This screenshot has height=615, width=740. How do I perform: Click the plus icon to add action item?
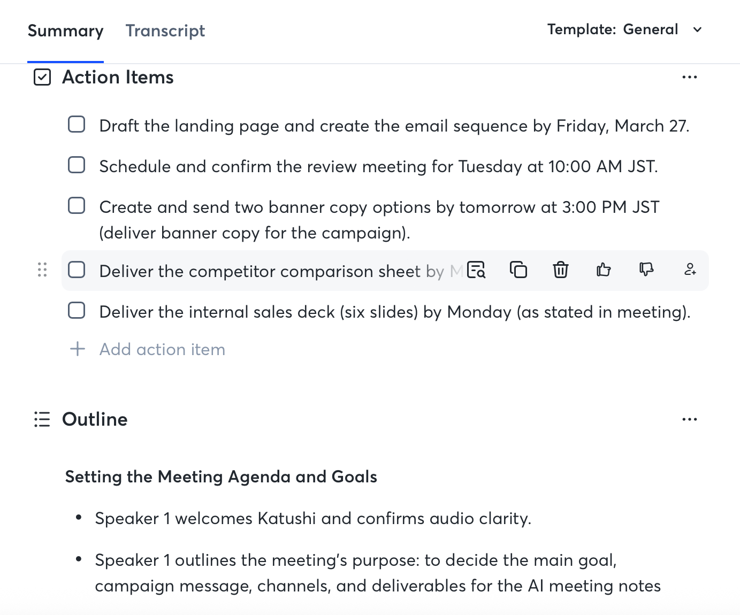pos(78,349)
